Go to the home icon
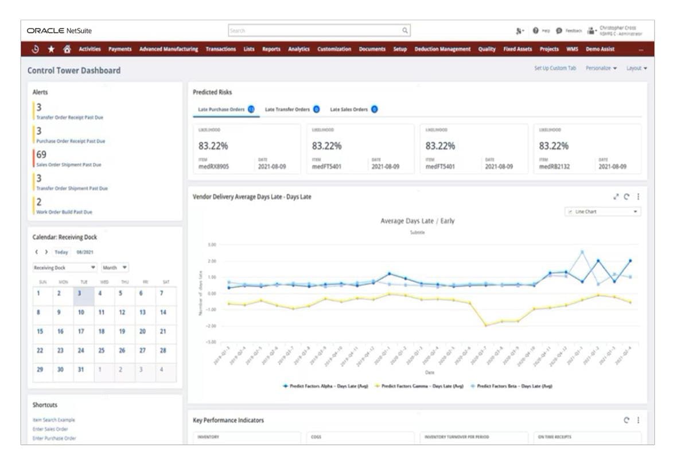The image size is (677, 467). 67,49
